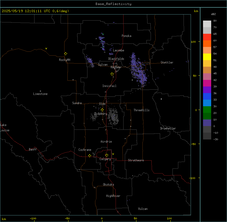Click the white plus marker north of Drumheller
227x222 pixels.
click(x=161, y=99)
